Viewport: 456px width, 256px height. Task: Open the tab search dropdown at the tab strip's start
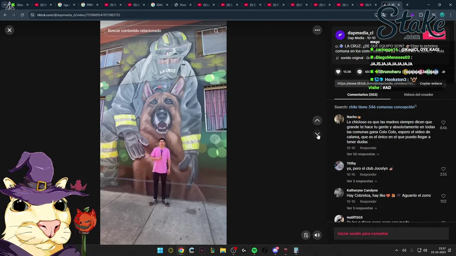pos(4,5)
